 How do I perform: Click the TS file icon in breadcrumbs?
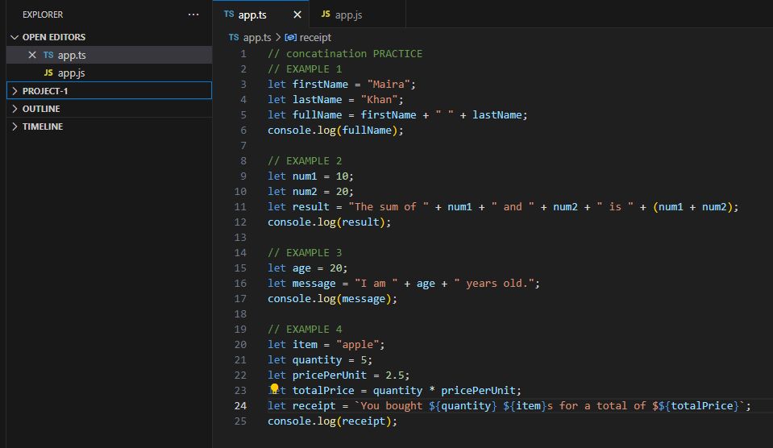click(x=234, y=37)
